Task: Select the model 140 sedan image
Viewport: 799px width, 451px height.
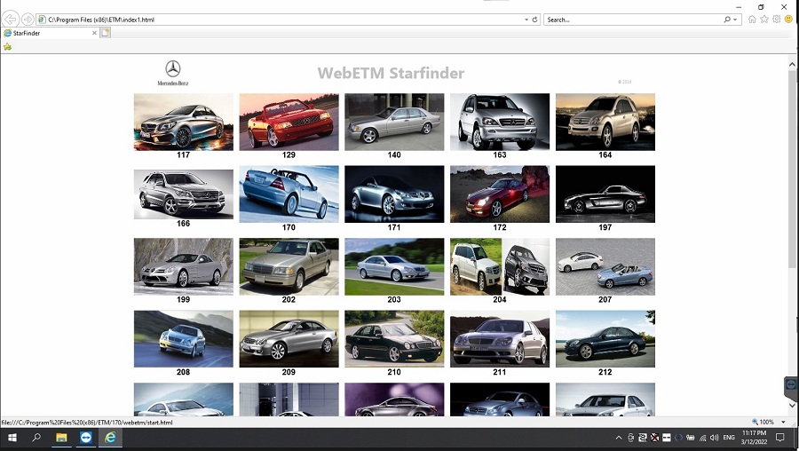Action: (394, 122)
